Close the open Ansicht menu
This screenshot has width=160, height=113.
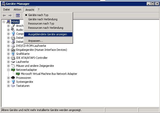pos(30,10)
